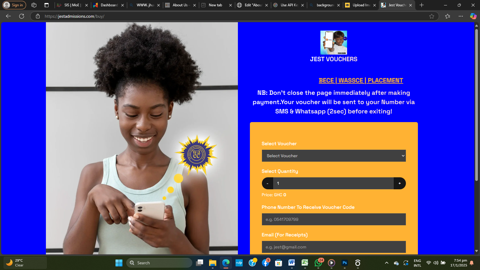Click the OneDrive cloud tray icon
480x270 pixels.
(396, 263)
